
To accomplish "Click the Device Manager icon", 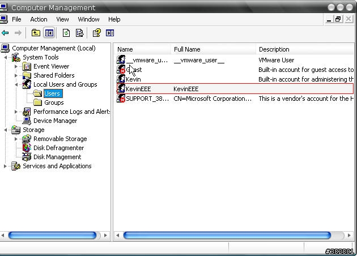I will coord(27,121).
